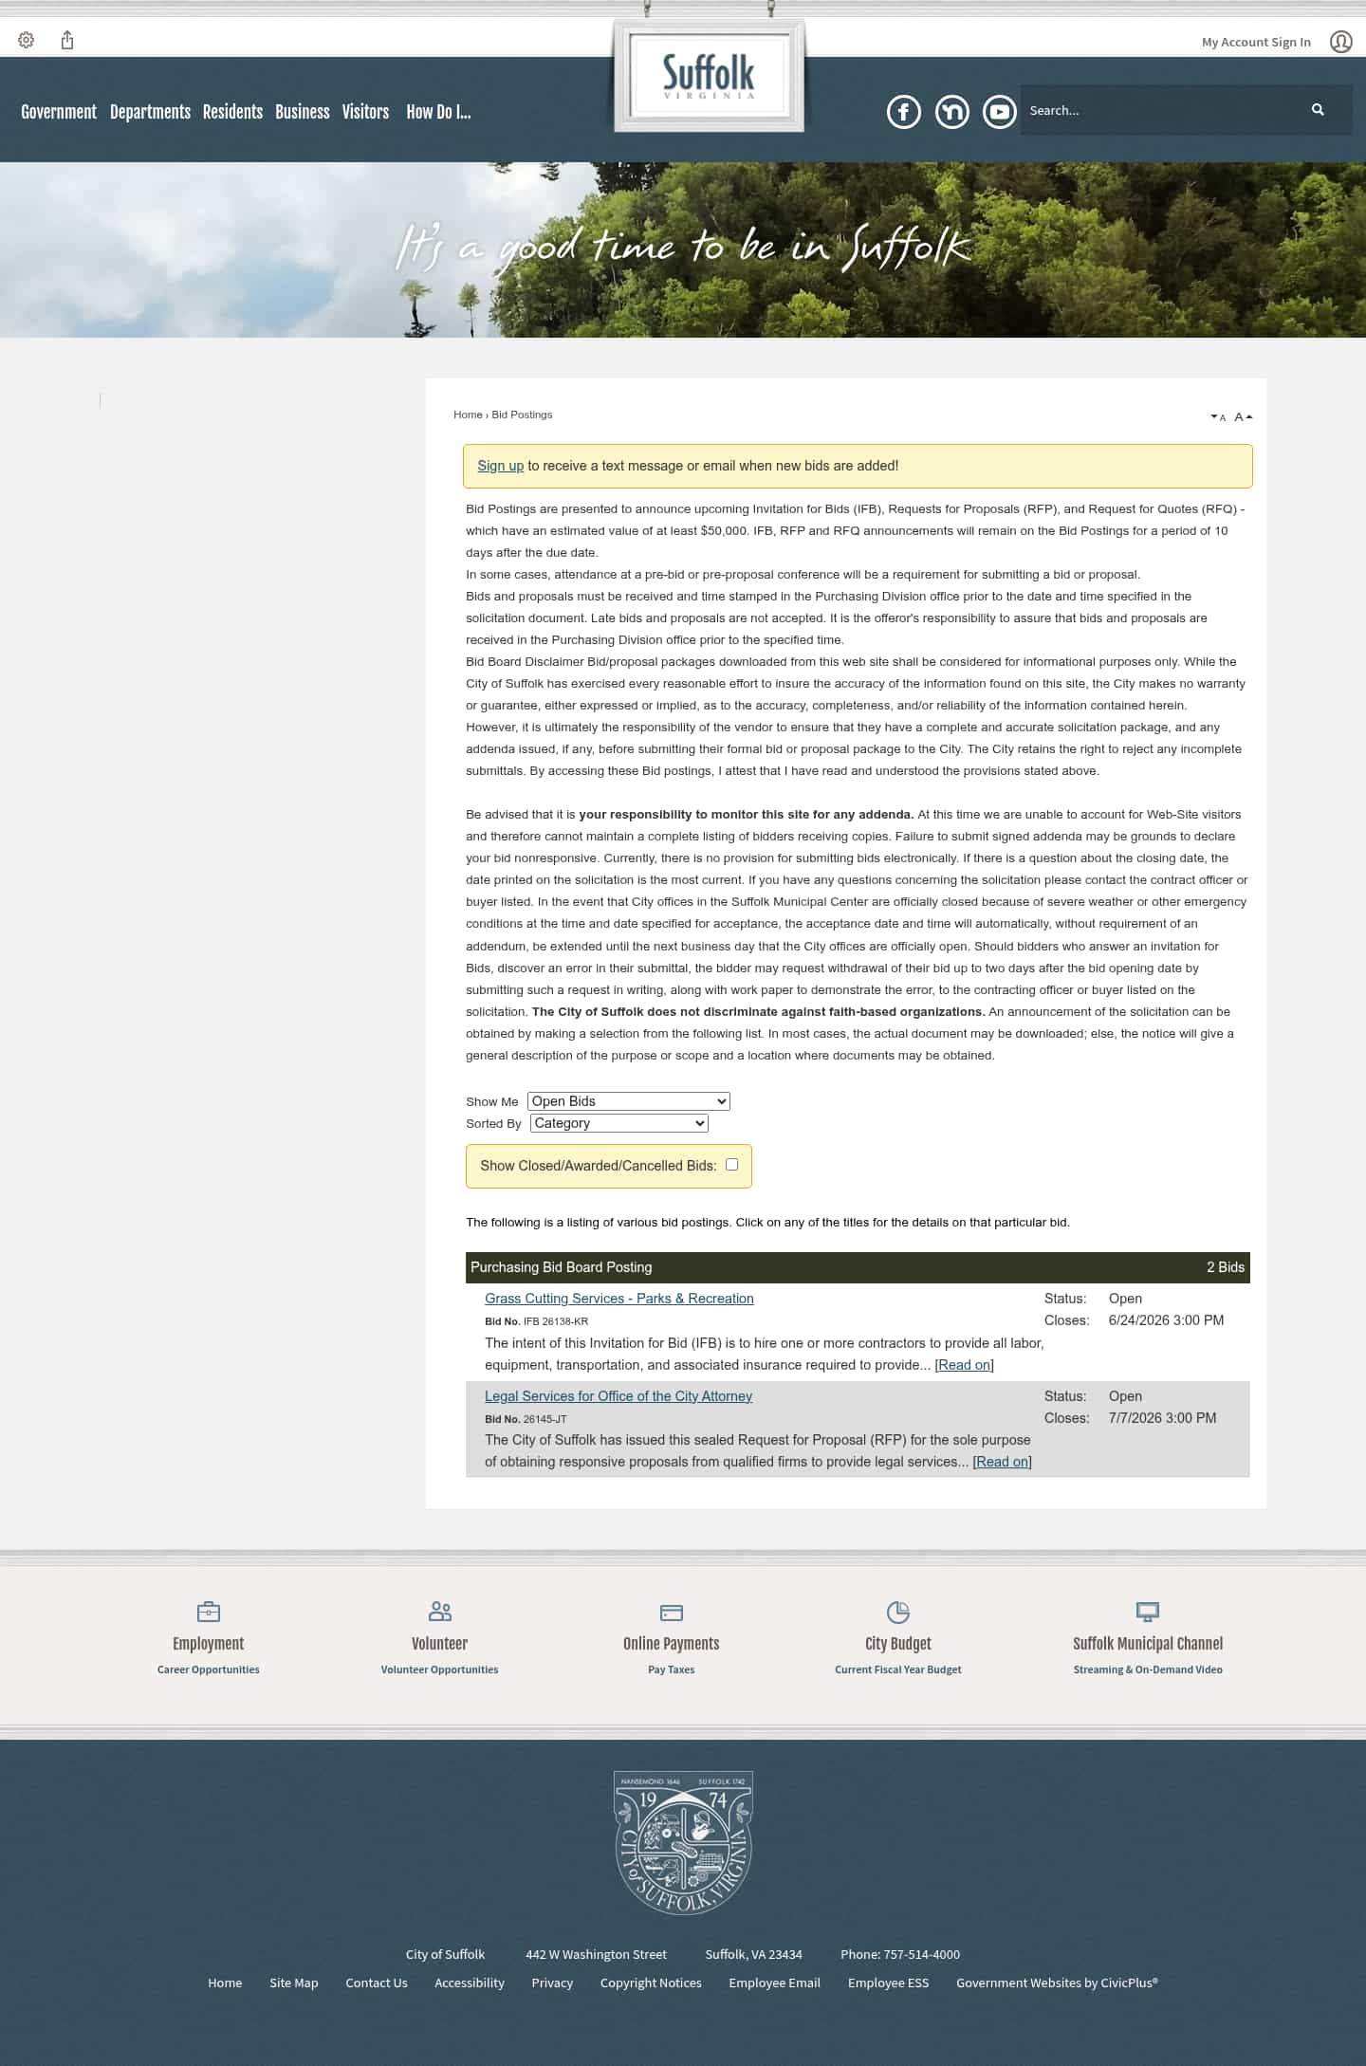
Task: Click the Bid Postings breadcrumb
Action: (x=522, y=415)
